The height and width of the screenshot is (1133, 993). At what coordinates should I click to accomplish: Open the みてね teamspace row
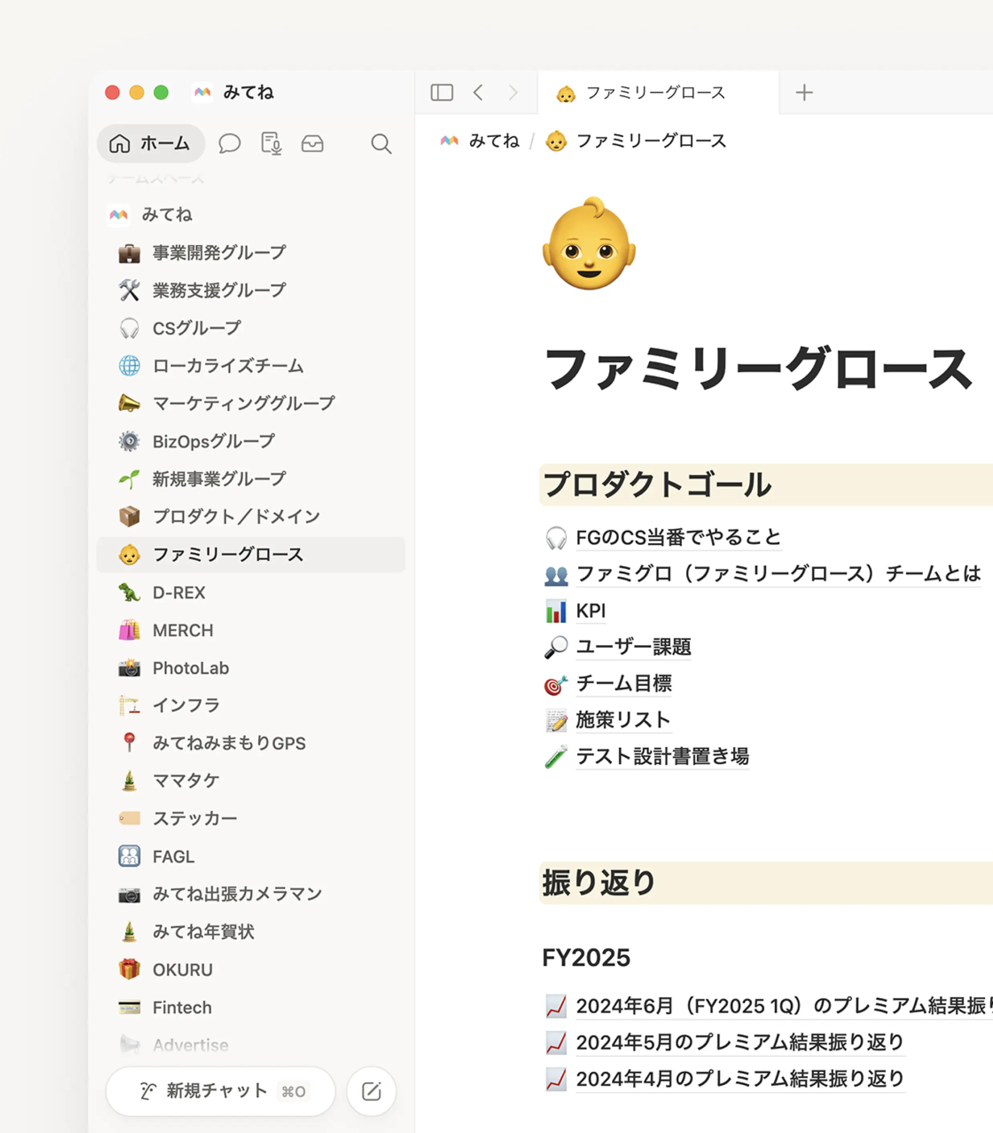251,214
